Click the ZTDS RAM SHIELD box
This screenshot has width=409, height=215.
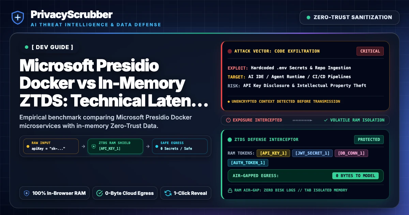115,146
